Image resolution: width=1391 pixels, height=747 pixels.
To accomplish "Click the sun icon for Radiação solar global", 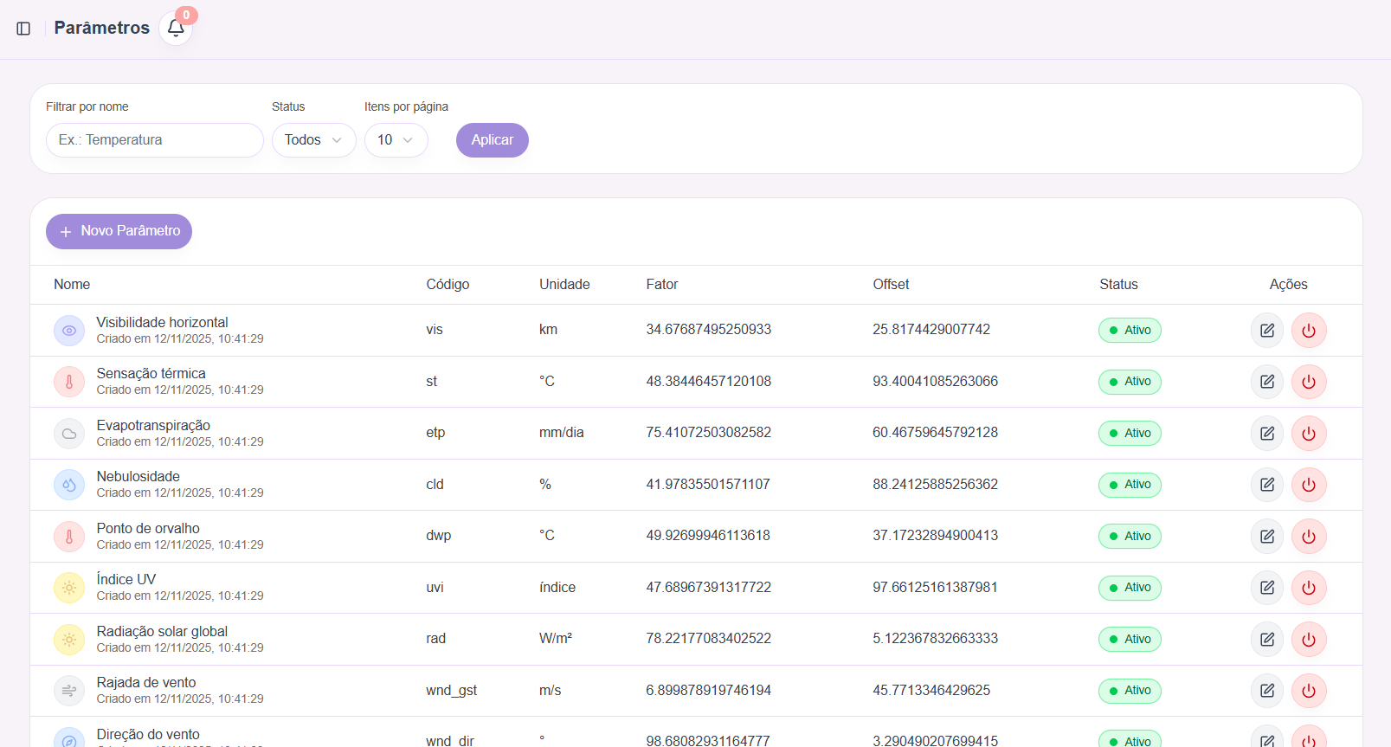I will [x=69, y=640].
